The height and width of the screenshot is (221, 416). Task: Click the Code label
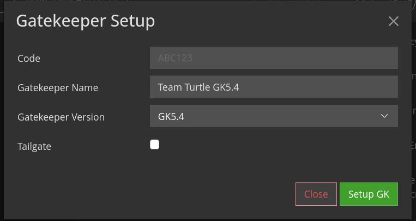click(29, 58)
